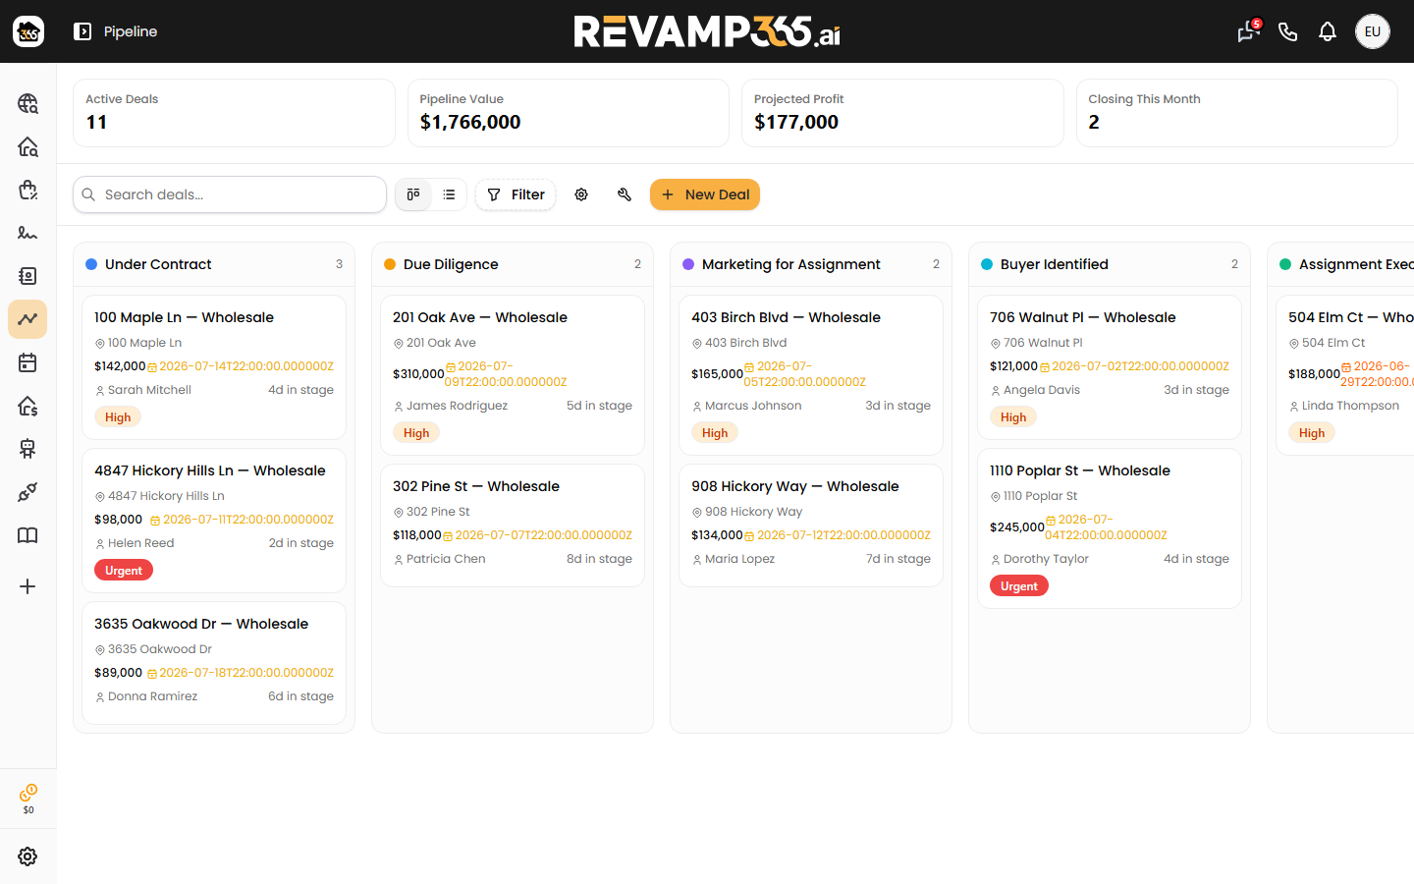Open the 1110 Poplar St deal title
Image resolution: width=1414 pixels, height=884 pixels.
(1080, 470)
